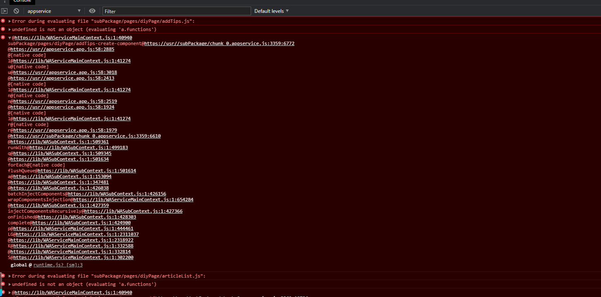This screenshot has height=297, width=601.
Task: Create a live expression with eye icon
Action: (92, 11)
